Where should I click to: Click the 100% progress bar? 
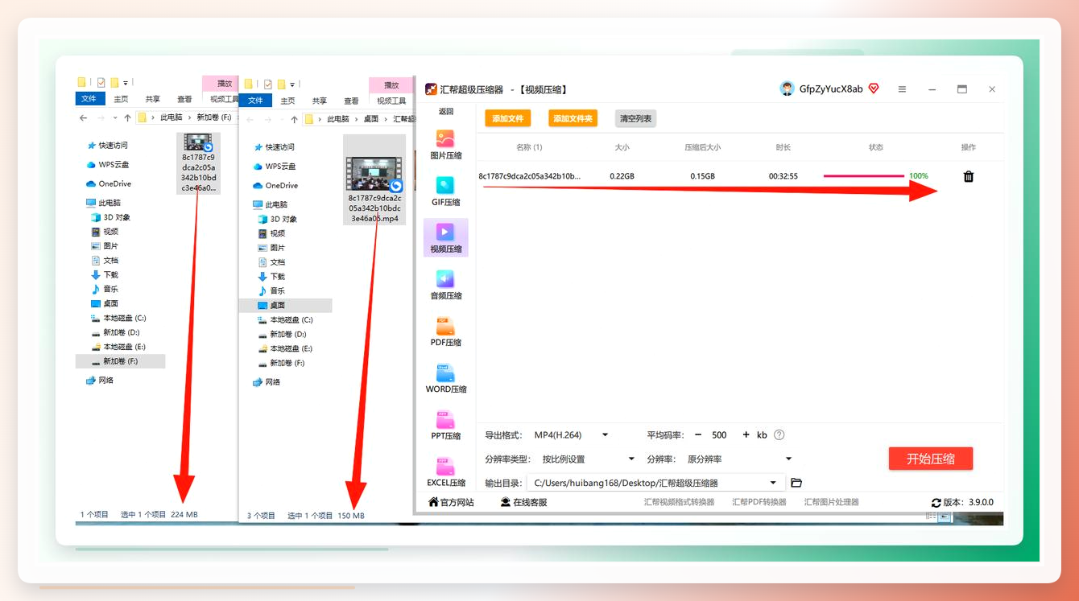[x=863, y=175]
